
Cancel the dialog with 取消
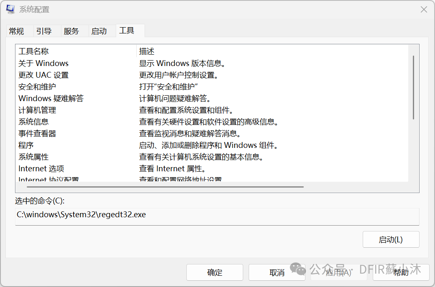coord(277,272)
